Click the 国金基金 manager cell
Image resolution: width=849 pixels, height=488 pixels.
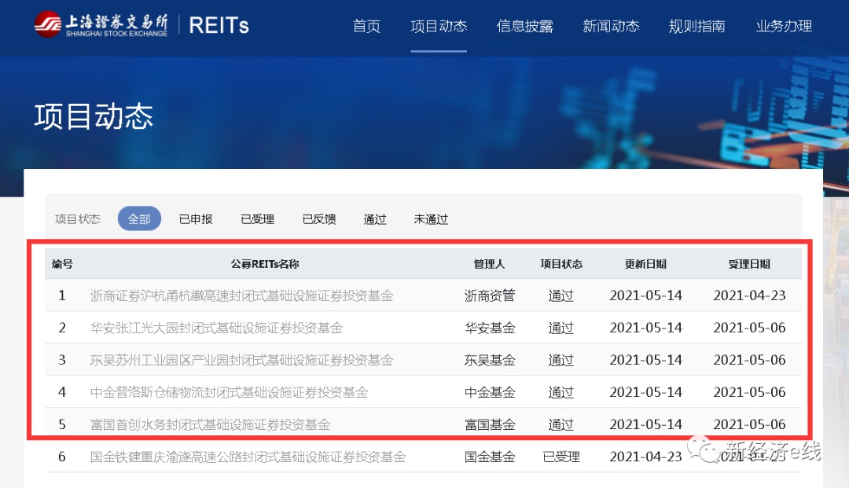pyautogui.click(x=490, y=457)
